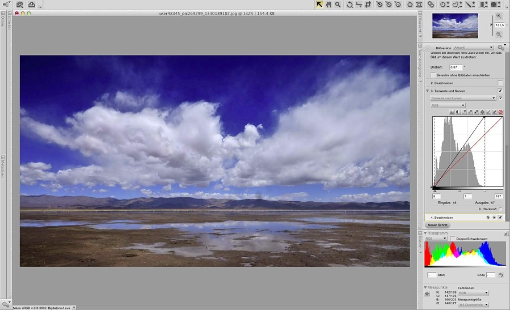Select the neutral control point tool

pos(389,5)
